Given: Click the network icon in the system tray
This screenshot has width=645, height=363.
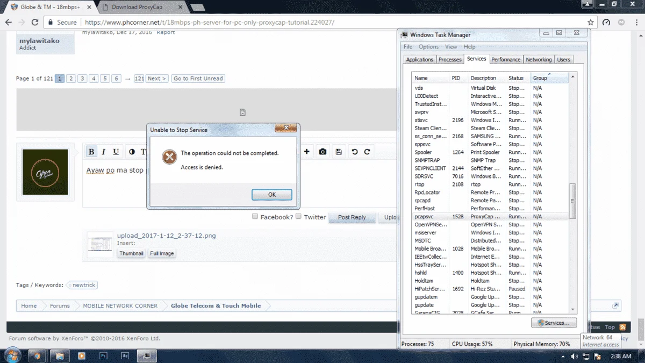Looking at the screenshot, I should 586,357.
